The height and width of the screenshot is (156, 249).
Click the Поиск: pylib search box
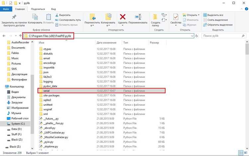tap(224, 36)
